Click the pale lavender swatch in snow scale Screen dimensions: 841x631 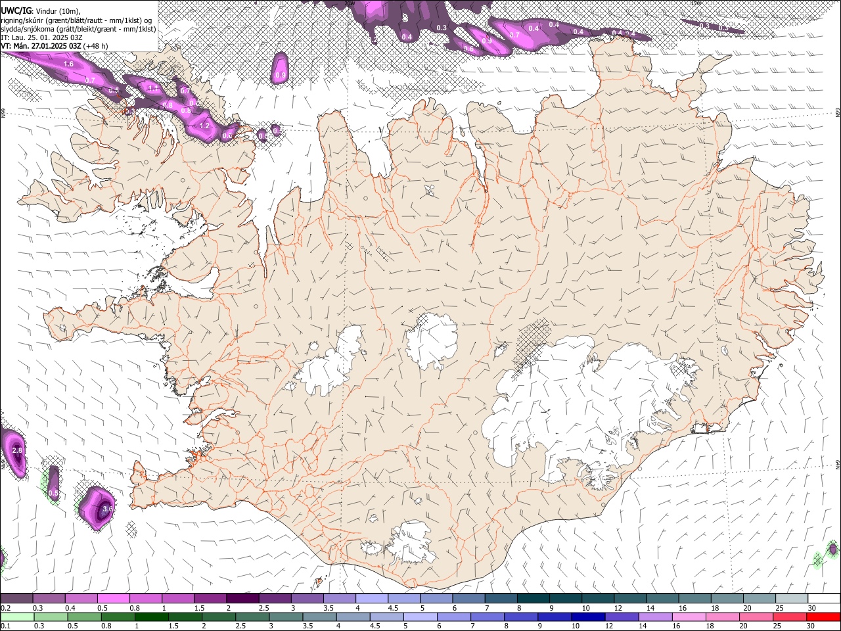point(372,599)
